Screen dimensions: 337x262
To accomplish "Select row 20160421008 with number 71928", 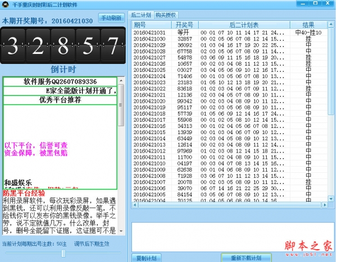I will coord(230,176).
